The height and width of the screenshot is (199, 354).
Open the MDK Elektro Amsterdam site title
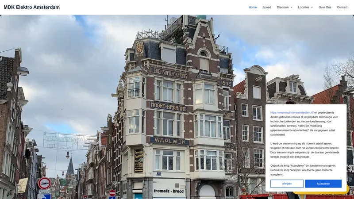[31, 7]
